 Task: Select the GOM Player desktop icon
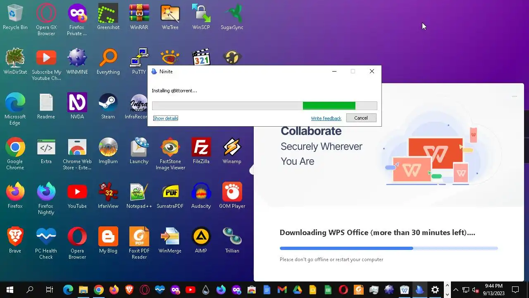(232, 196)
